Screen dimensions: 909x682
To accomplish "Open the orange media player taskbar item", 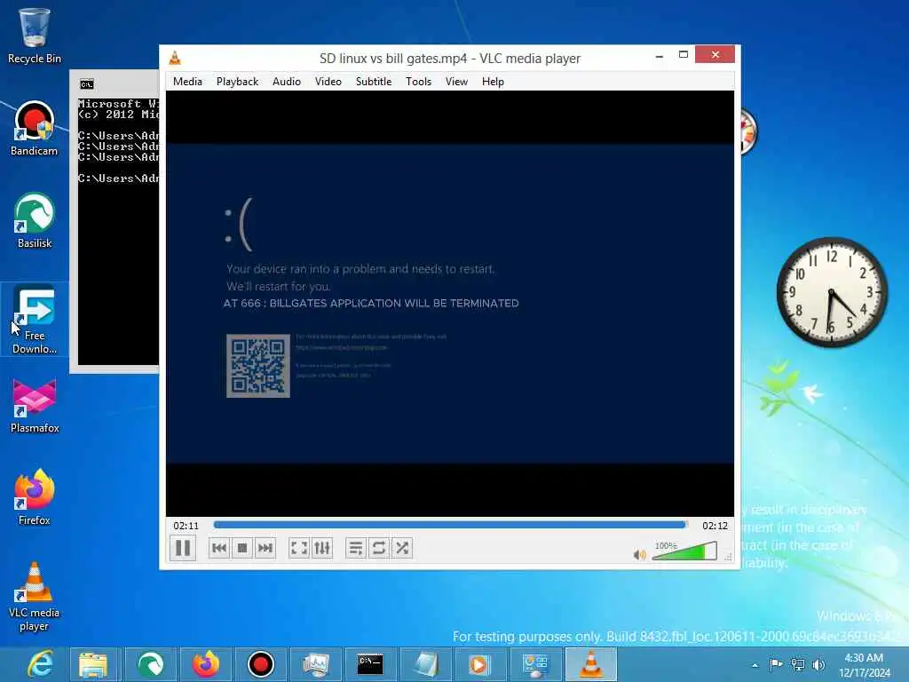I will point(480,664).
